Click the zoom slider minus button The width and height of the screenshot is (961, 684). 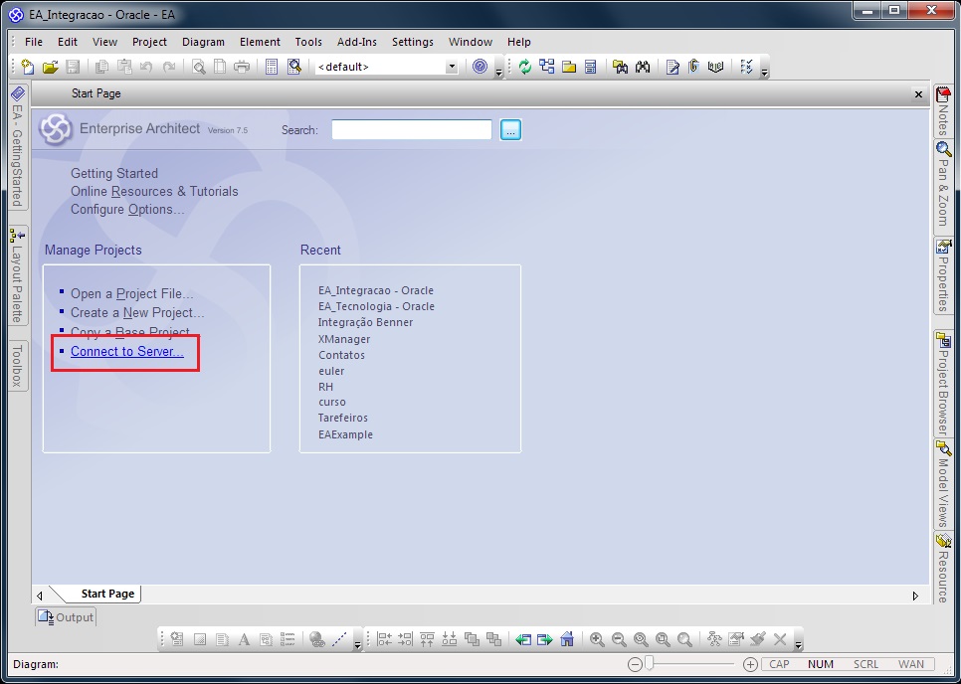pyautogui.click(x=635, y=664)
